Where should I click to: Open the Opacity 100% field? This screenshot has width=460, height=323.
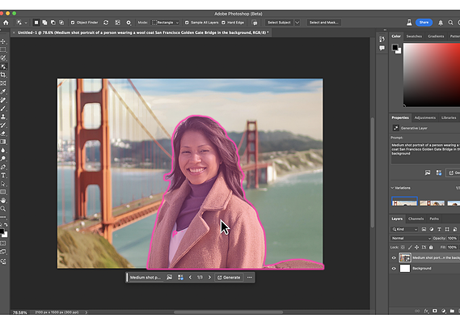coord(453,238)
